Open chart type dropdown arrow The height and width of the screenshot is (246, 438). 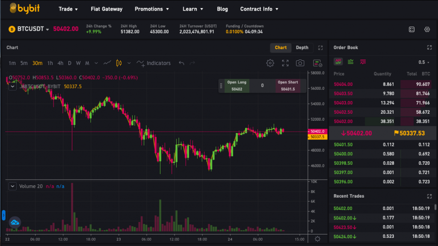tap(129, 63)
